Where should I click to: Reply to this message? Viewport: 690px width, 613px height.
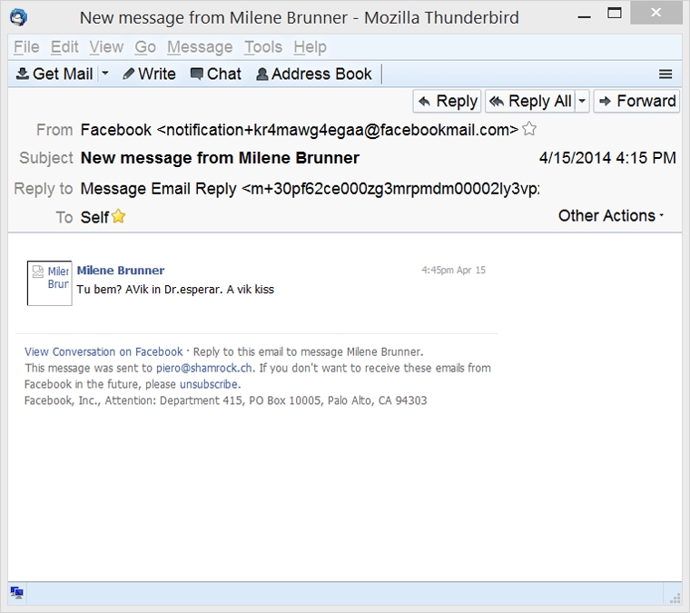pyautogui.click(x=447, y=101)
